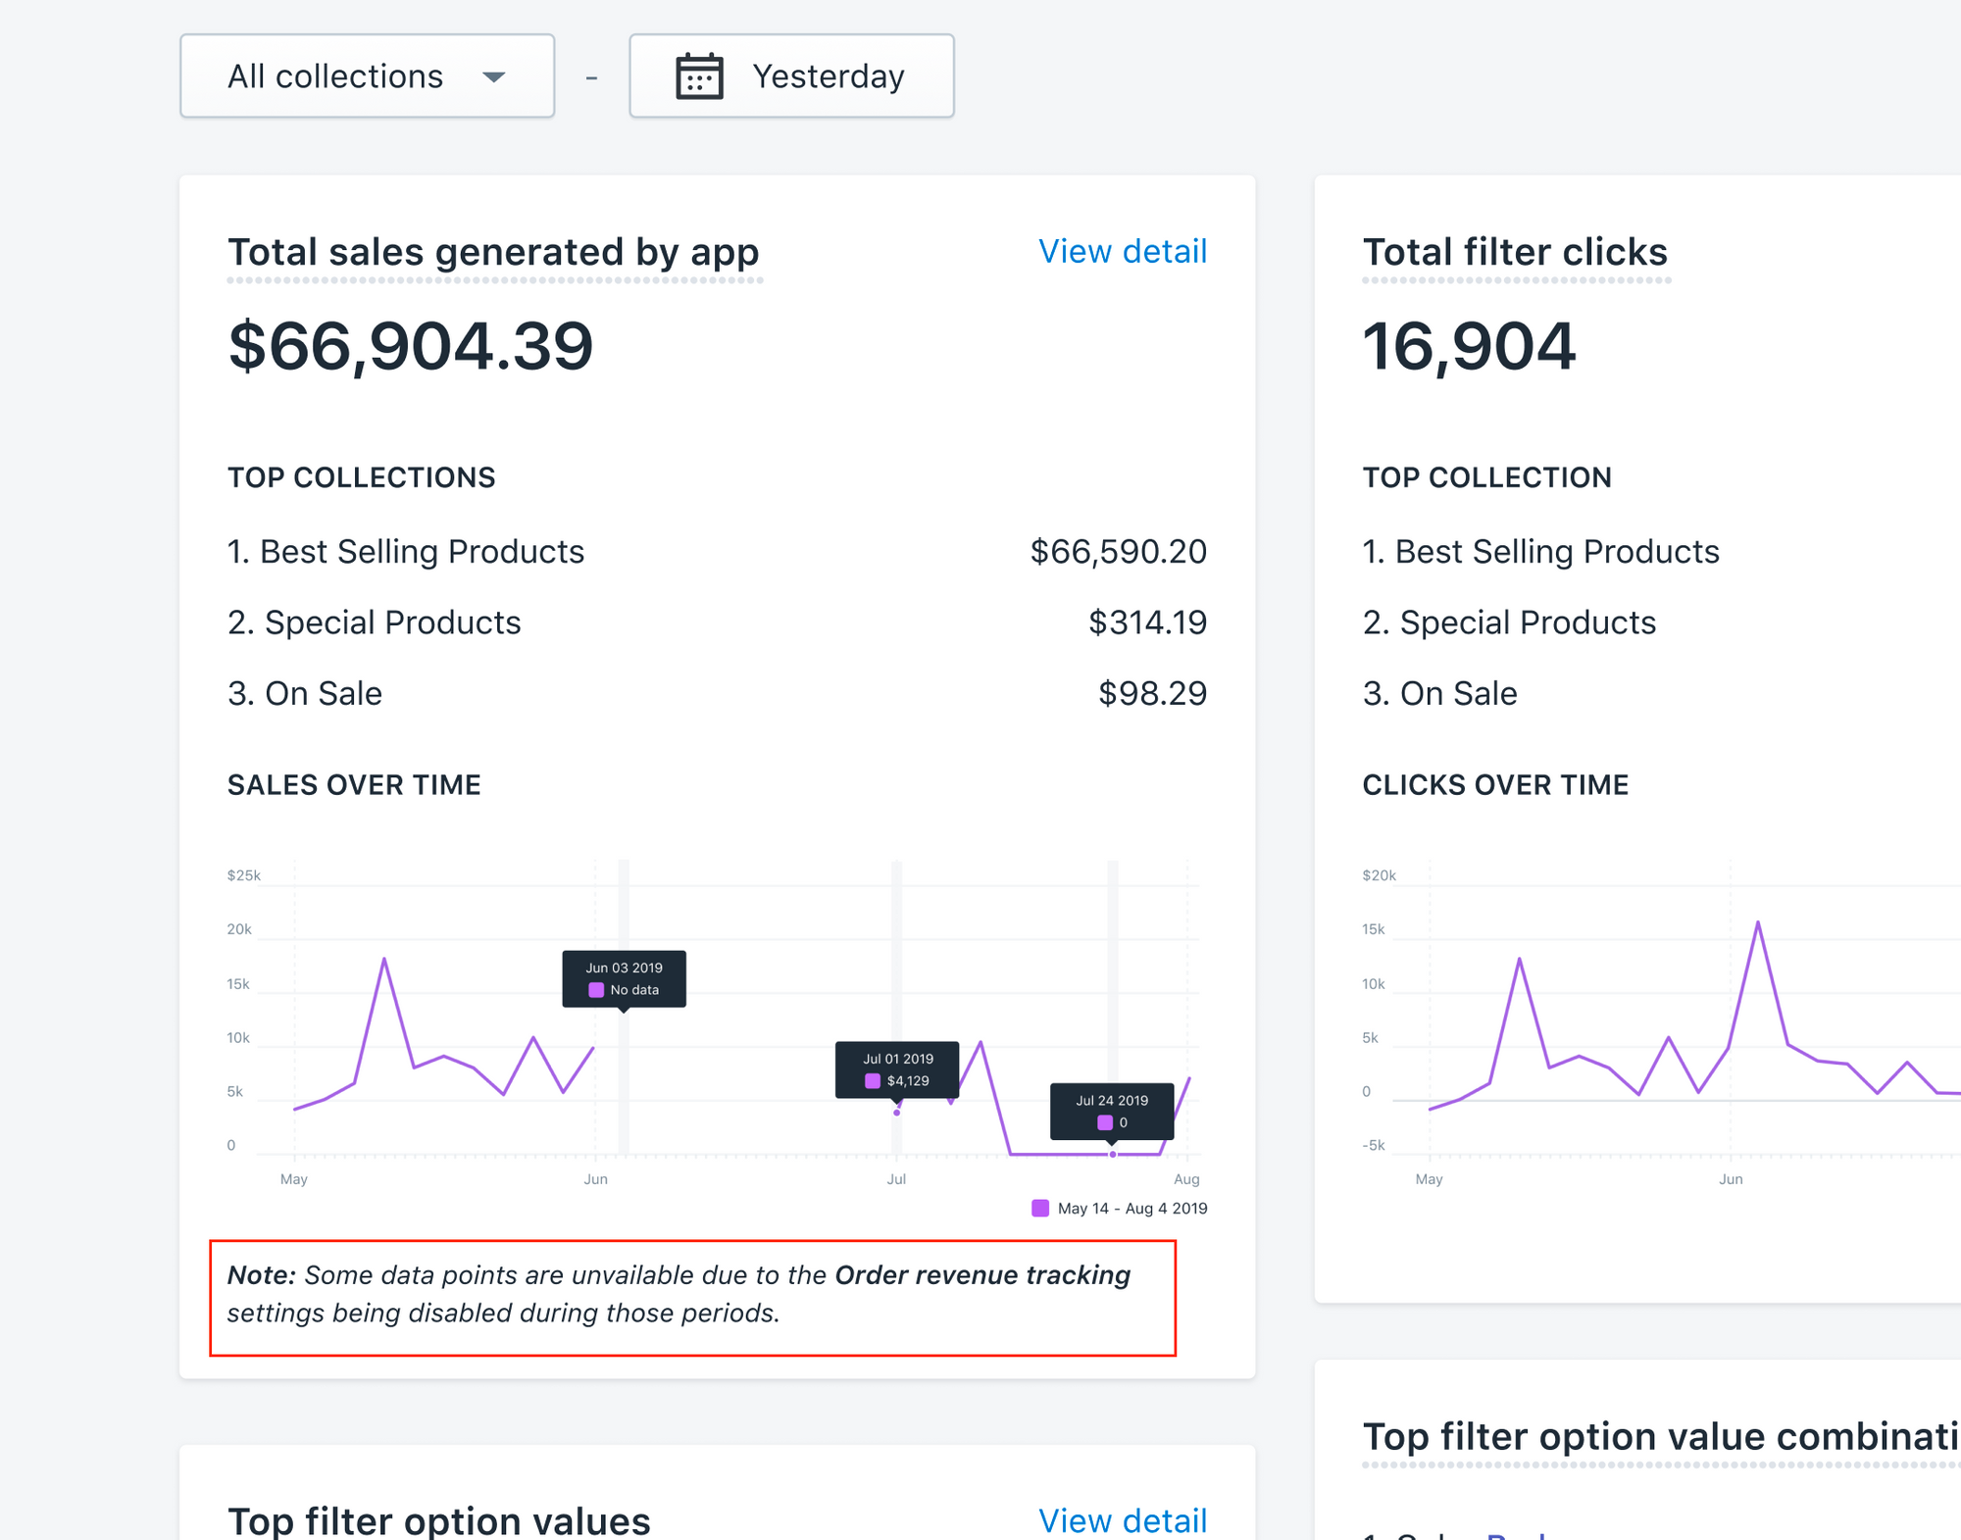Click the All collections dropdown arrow
Screen dimensions: 1961x1540
[x=494, y=76]
